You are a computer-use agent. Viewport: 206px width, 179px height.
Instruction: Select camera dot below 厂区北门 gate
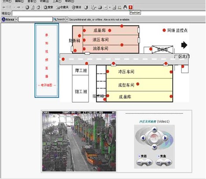[183, 67]
